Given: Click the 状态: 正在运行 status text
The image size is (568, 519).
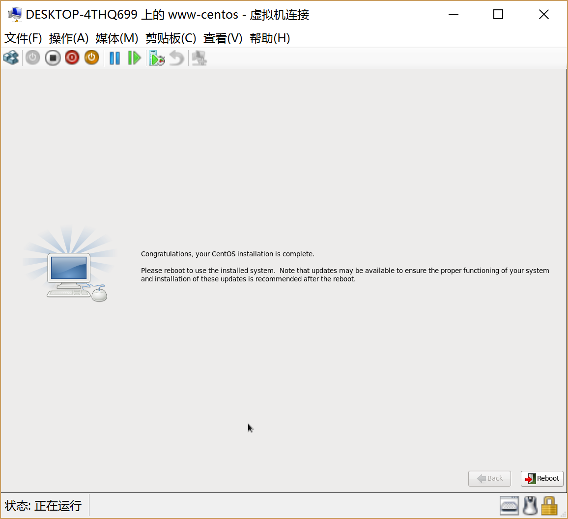Looking at the screenshot, I should click(43, 506).
